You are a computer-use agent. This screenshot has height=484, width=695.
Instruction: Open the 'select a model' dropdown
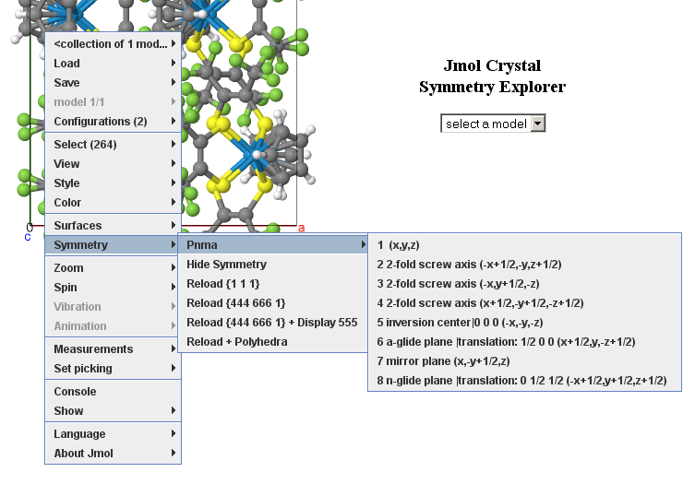tap(493, 124)
